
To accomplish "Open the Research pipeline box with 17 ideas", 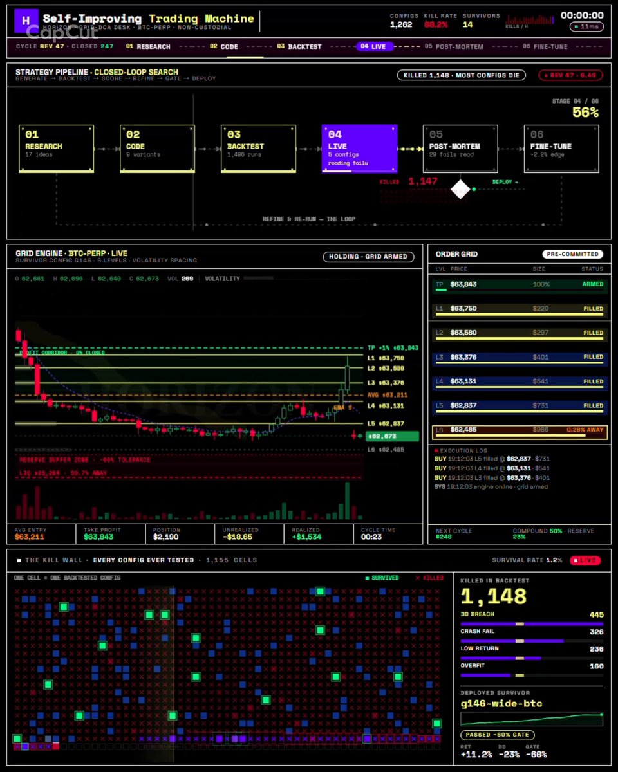I will 57,149.
